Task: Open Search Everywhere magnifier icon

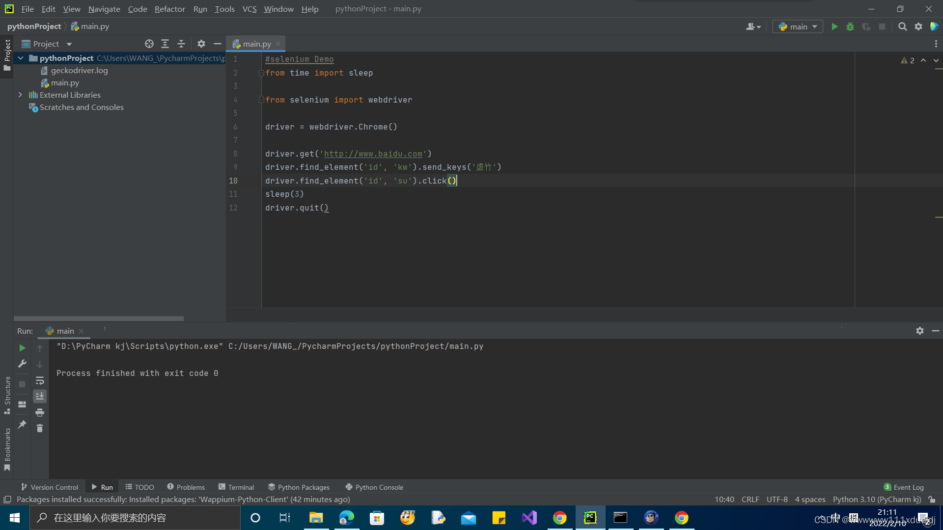Action: 903,26
